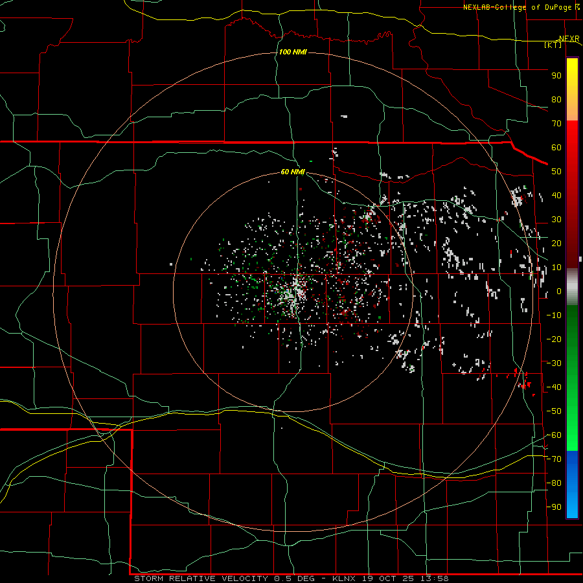Click the -80 value on velocity scale
583x583 pixels.
tap(554, 483)
